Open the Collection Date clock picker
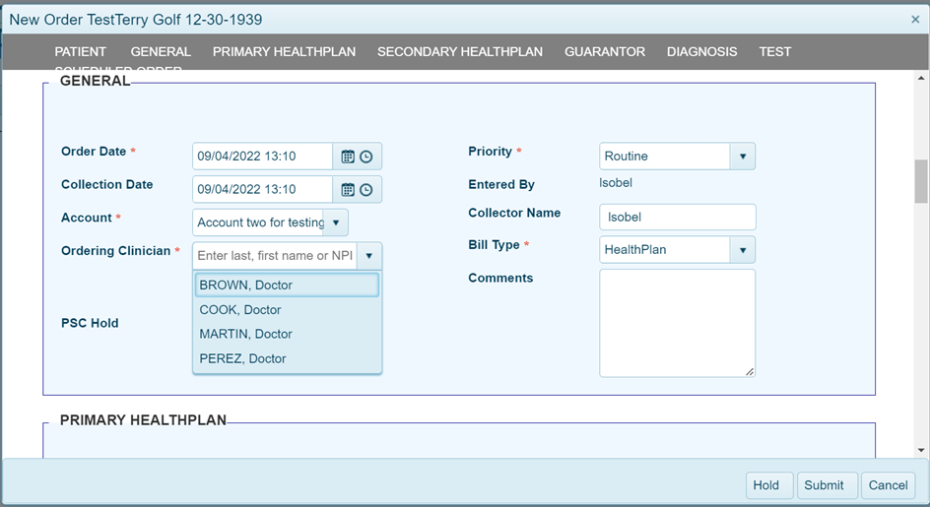The image size is (930, 507). (366, 190)
